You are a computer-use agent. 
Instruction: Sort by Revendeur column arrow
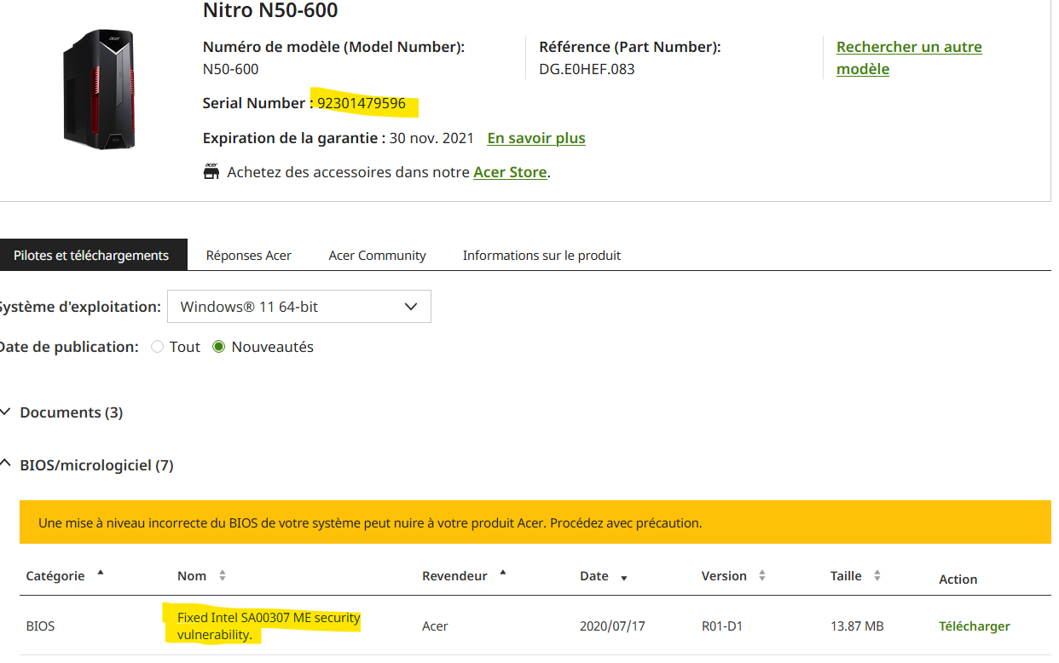tap(503, 573)
